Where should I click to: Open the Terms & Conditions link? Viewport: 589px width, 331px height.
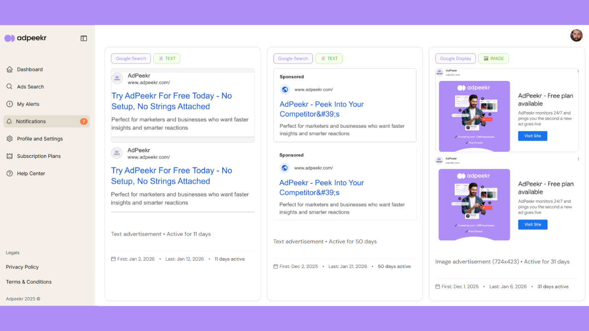(x=29, y=282)
